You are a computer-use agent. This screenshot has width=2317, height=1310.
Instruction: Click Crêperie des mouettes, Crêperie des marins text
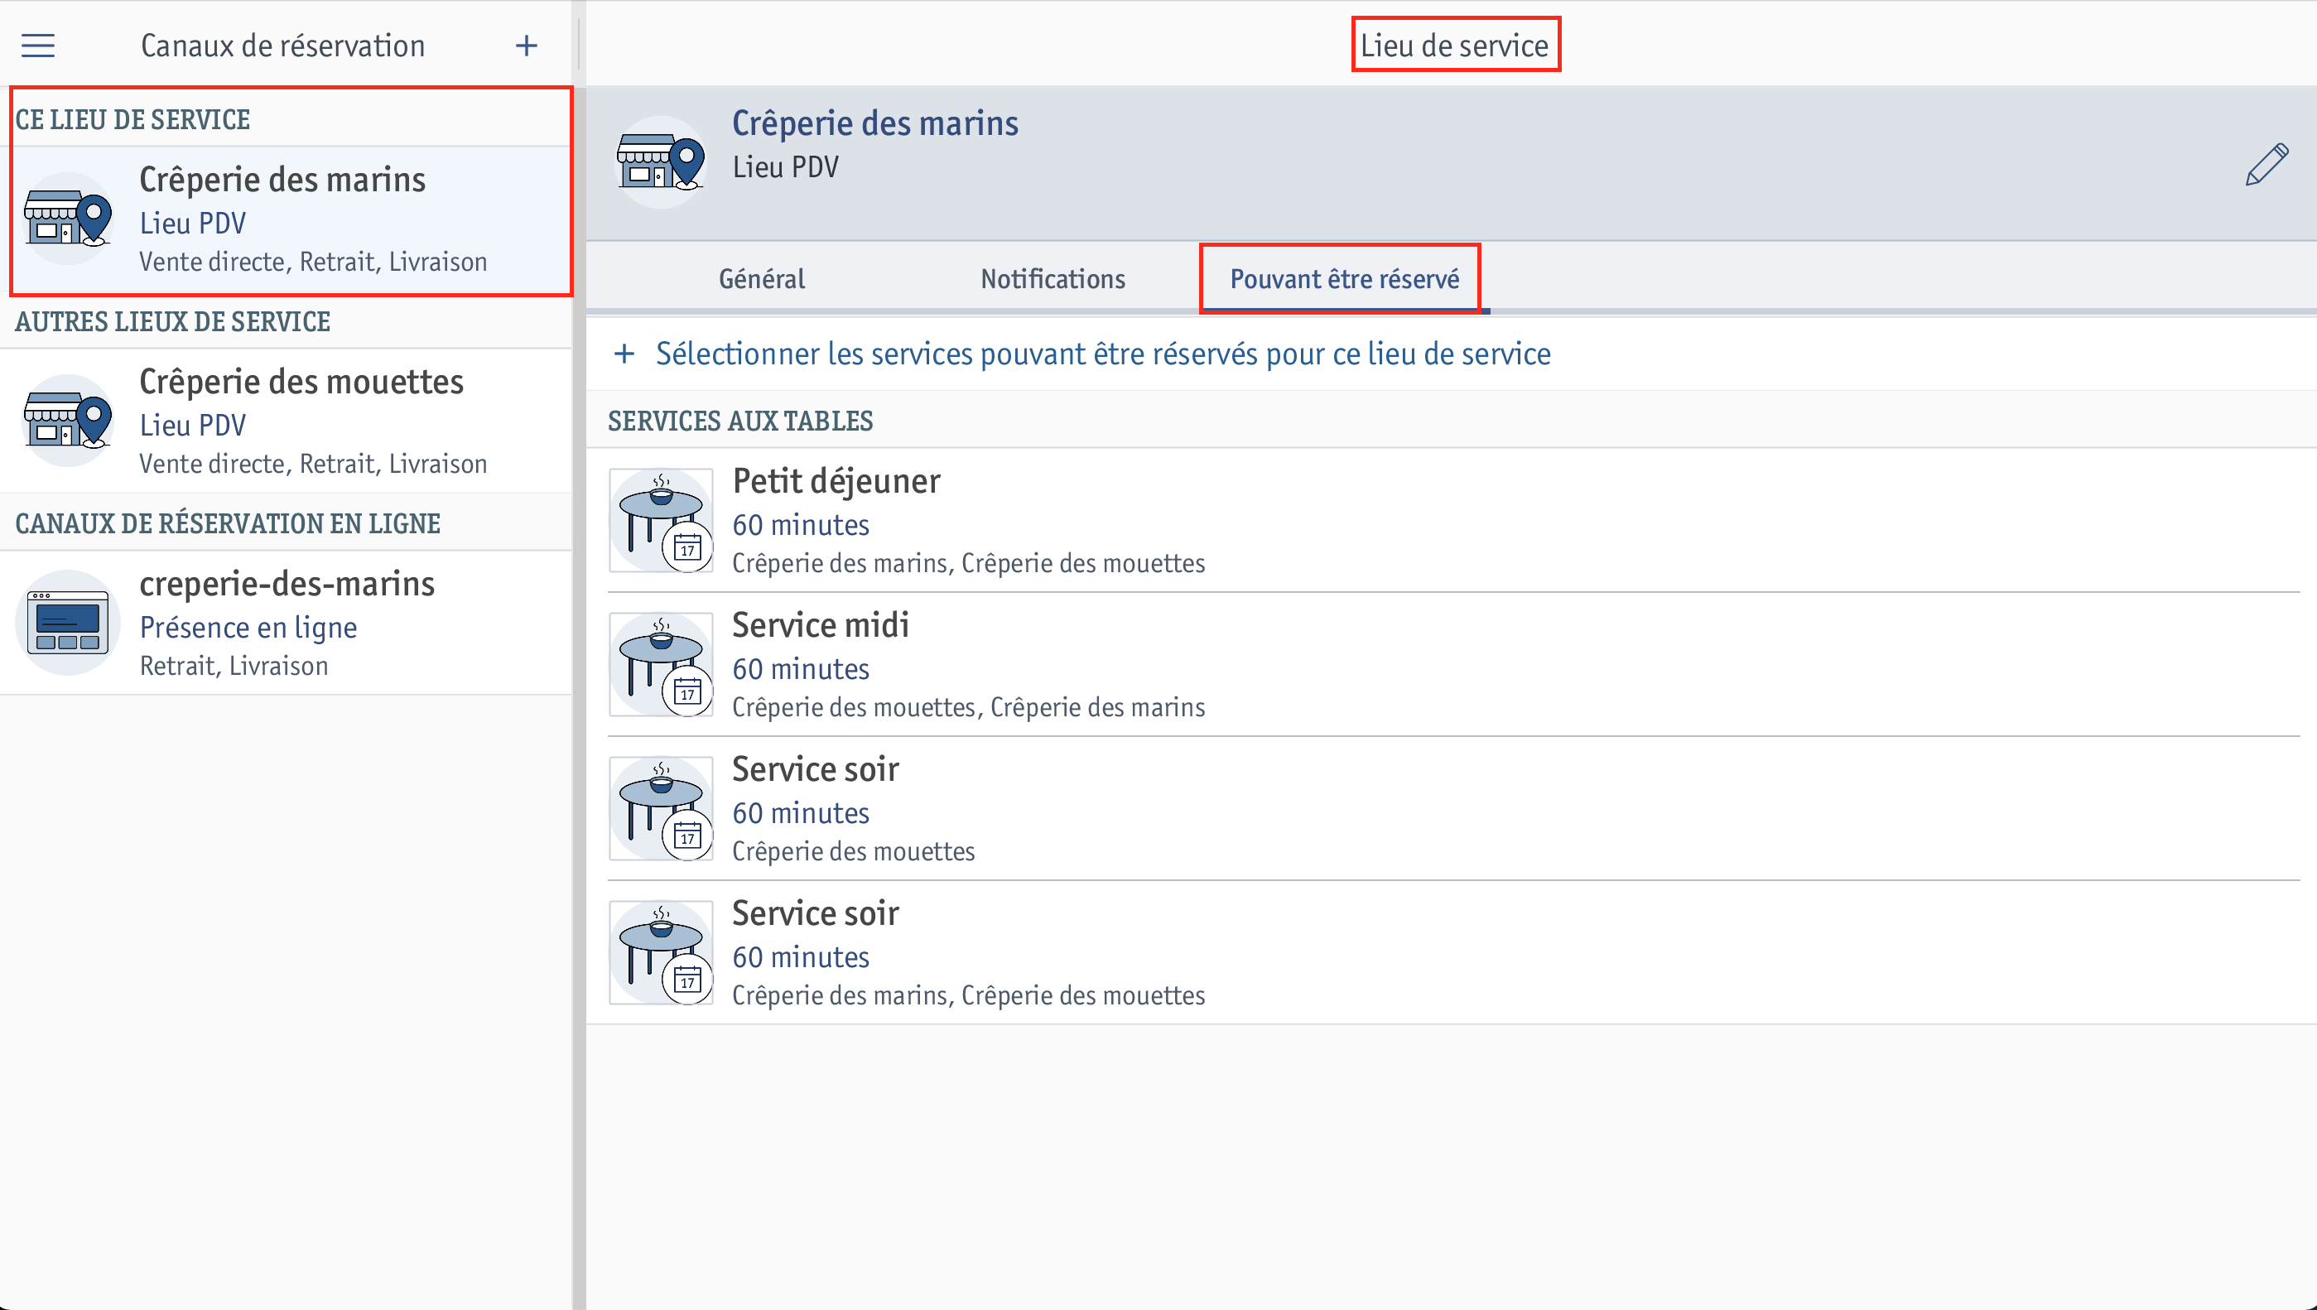coord(968,707)
